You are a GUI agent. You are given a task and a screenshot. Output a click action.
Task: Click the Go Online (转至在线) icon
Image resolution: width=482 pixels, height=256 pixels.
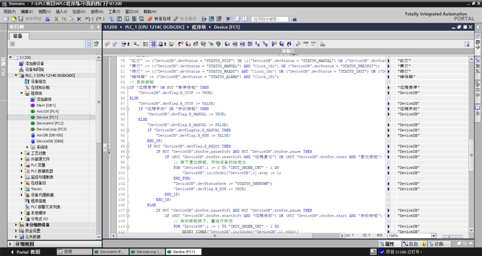(150, 19)
